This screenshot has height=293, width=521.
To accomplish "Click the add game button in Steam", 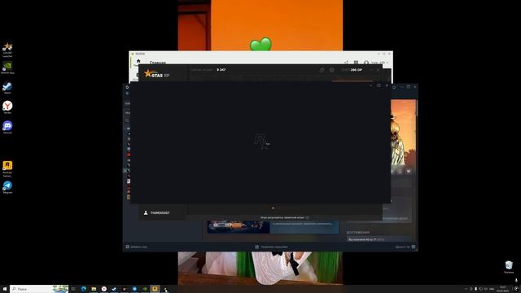I will pos(137,247).
